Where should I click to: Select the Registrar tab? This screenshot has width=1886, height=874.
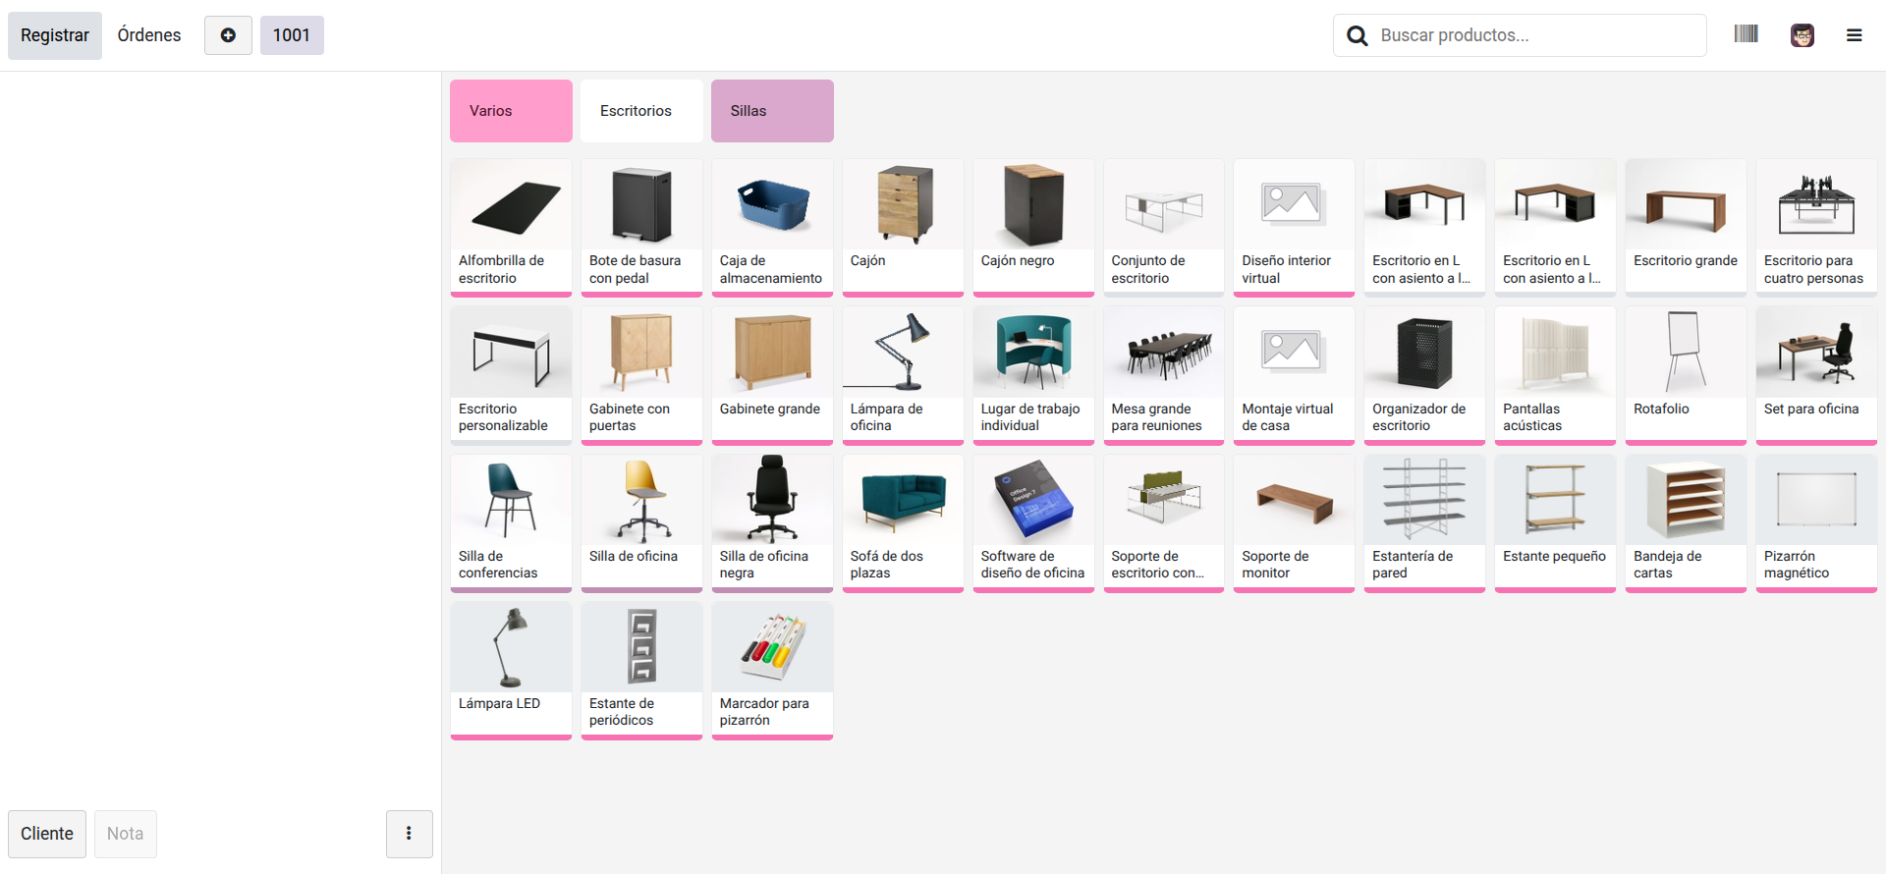click(x=55, y=35)
